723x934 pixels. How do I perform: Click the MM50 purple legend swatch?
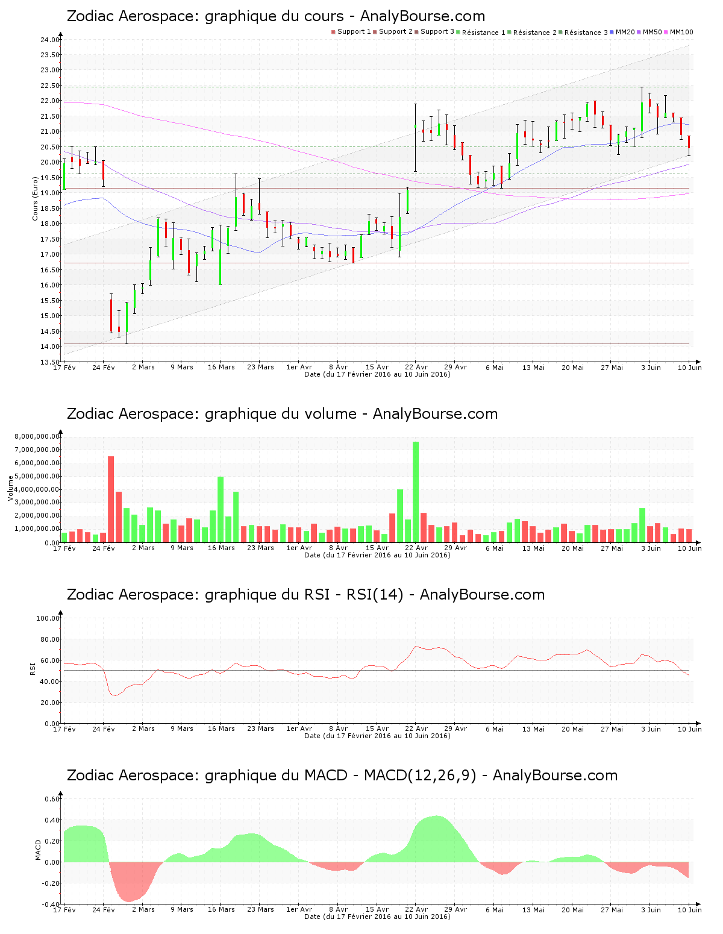[x=639, y=31]
